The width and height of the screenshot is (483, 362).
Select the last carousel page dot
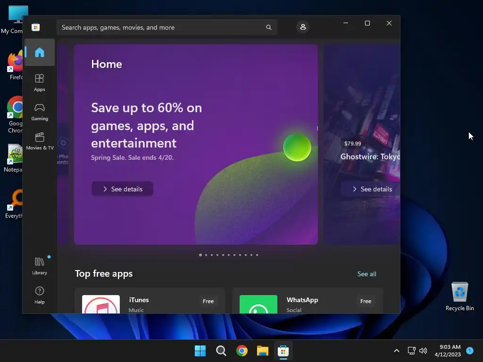point(257,255)
